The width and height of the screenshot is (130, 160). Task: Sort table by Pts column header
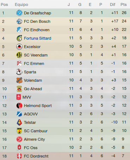124,5
